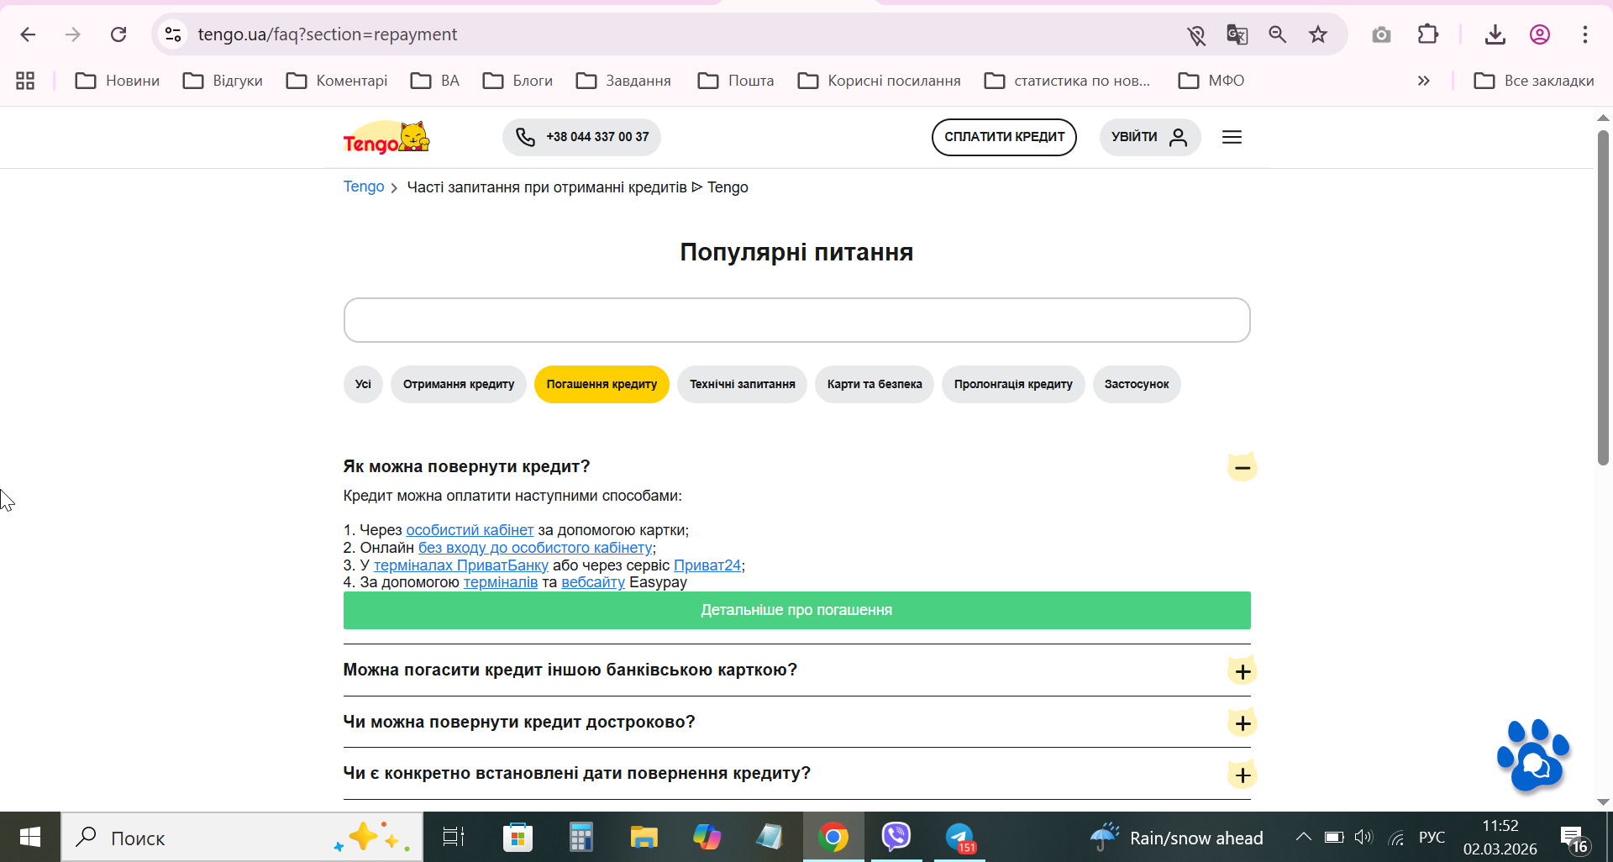This screenshot has width=1613, height=862.
Task: Open the Windows Start menu
Action: pyautogui.click(x=30, y=837)
